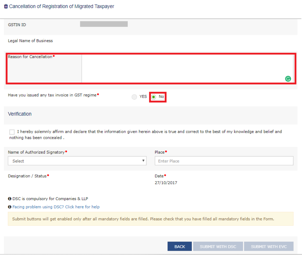Click the green Grammarly icon in the text area
Image resolution: width=302 pixels, height=255 pixels.
coord(288,79)
